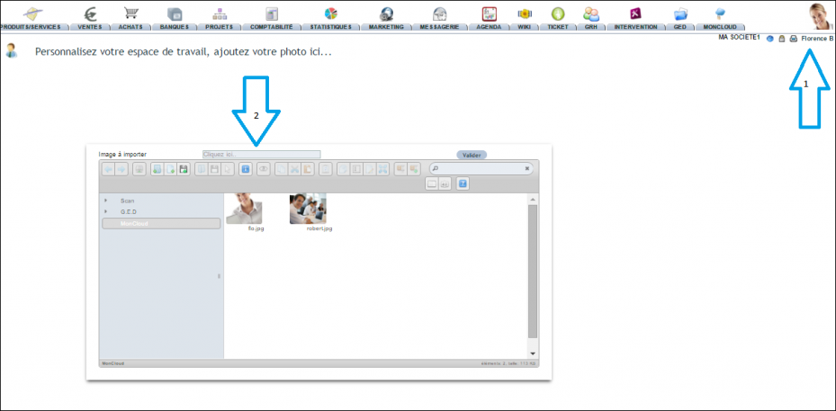Click the copy toolbar icon

point(281,169)
